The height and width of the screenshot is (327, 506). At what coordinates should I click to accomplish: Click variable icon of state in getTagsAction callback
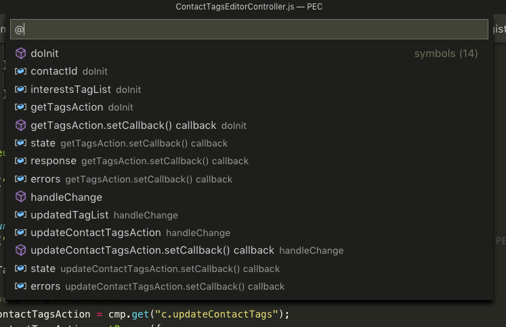(20, 143)
